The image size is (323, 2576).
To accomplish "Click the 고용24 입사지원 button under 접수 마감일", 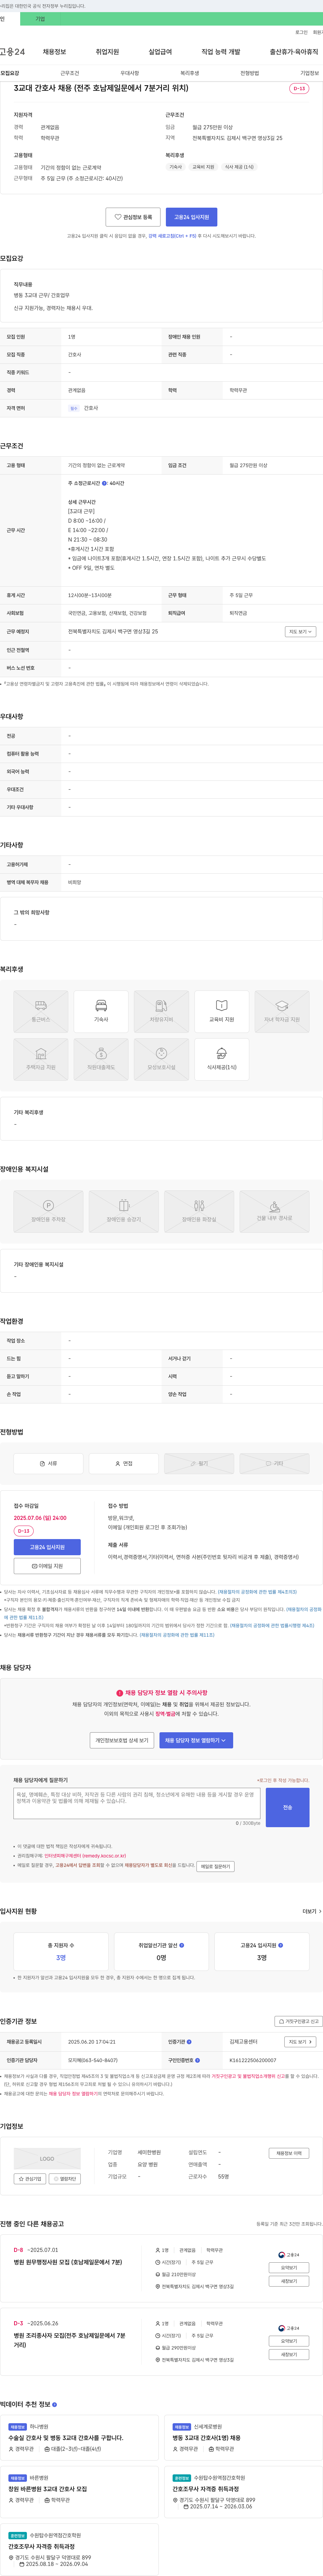I will click(x=47, y=1547).
